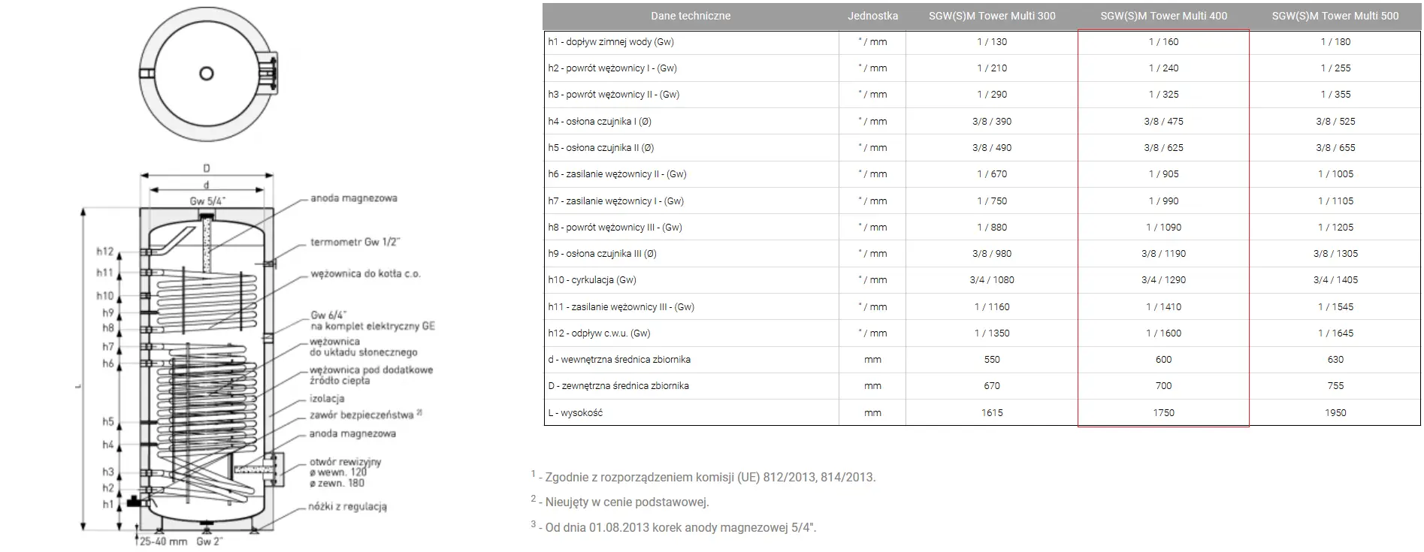Click the 'h10 - cyrkulacja (Gw)' row label
This screenshot has height=552, width=1424.
point(592,280)
